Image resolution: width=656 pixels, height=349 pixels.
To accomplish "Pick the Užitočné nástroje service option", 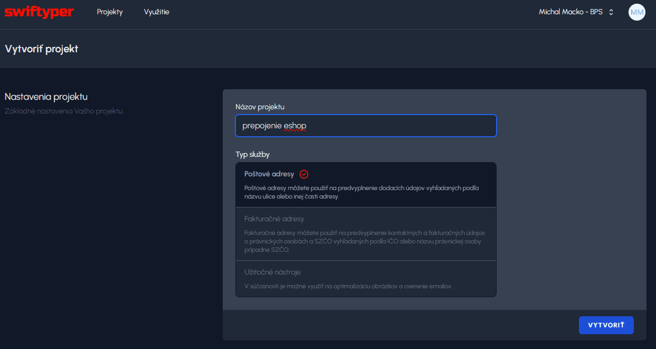I will 272,272.
